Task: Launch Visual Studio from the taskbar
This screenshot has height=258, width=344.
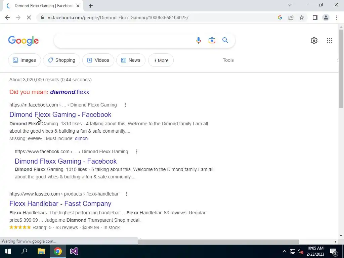Action: [x=74, y=251]
